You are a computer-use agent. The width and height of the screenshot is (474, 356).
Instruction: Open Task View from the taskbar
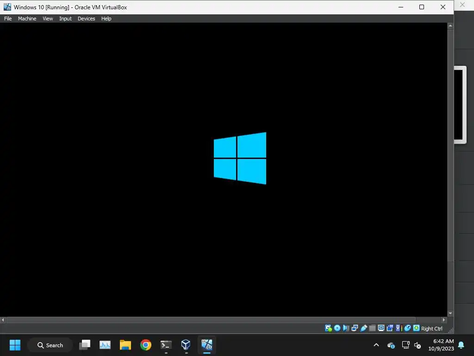[x=85, y=345]
